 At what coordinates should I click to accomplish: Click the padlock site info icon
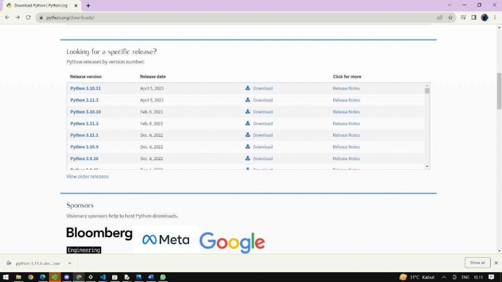(41, 18)
